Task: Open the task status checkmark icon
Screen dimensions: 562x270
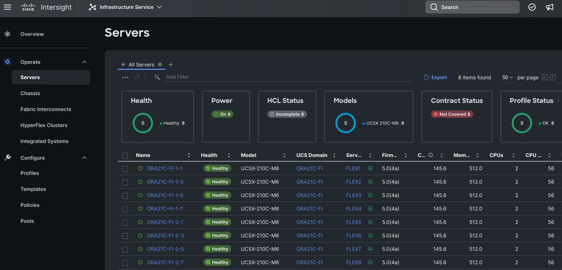Action: (x=532, y=7)
